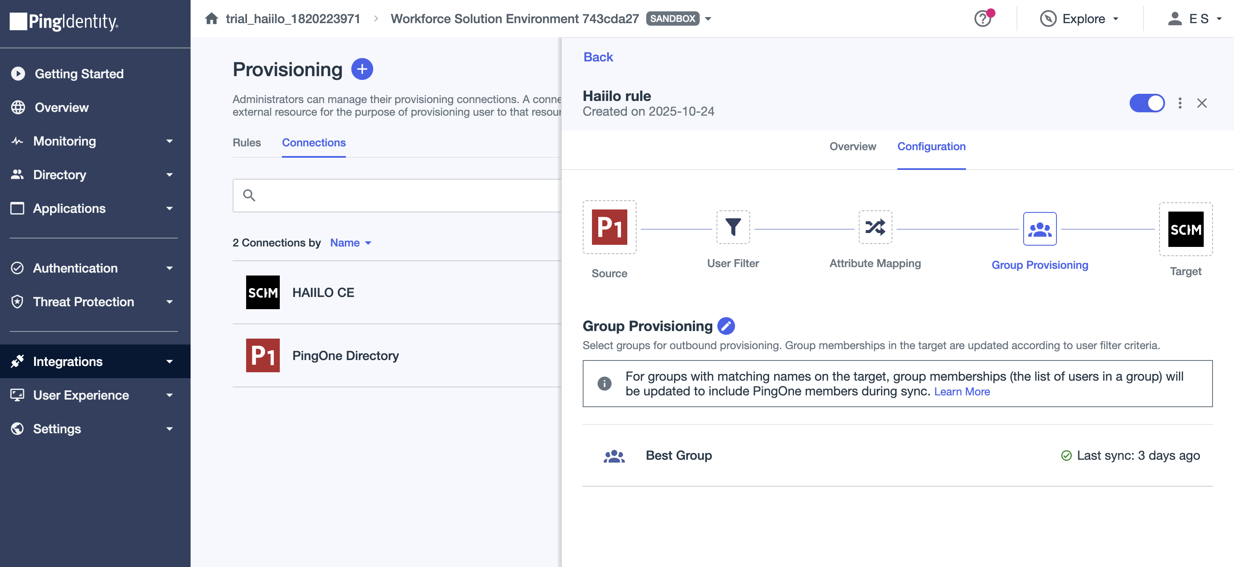Select the Group Provisioning people icon

point(1040,229)
